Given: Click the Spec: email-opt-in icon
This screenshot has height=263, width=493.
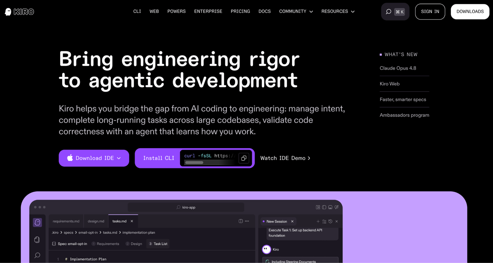Looking at the screenshot, I should [54, 244].
